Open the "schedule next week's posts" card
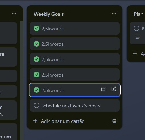 pos(75,105)
